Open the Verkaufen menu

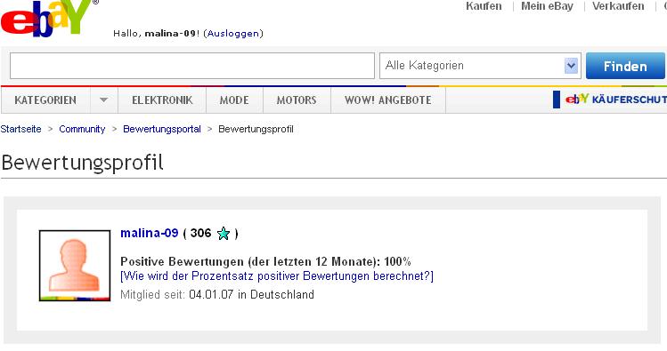click(618, 6)
